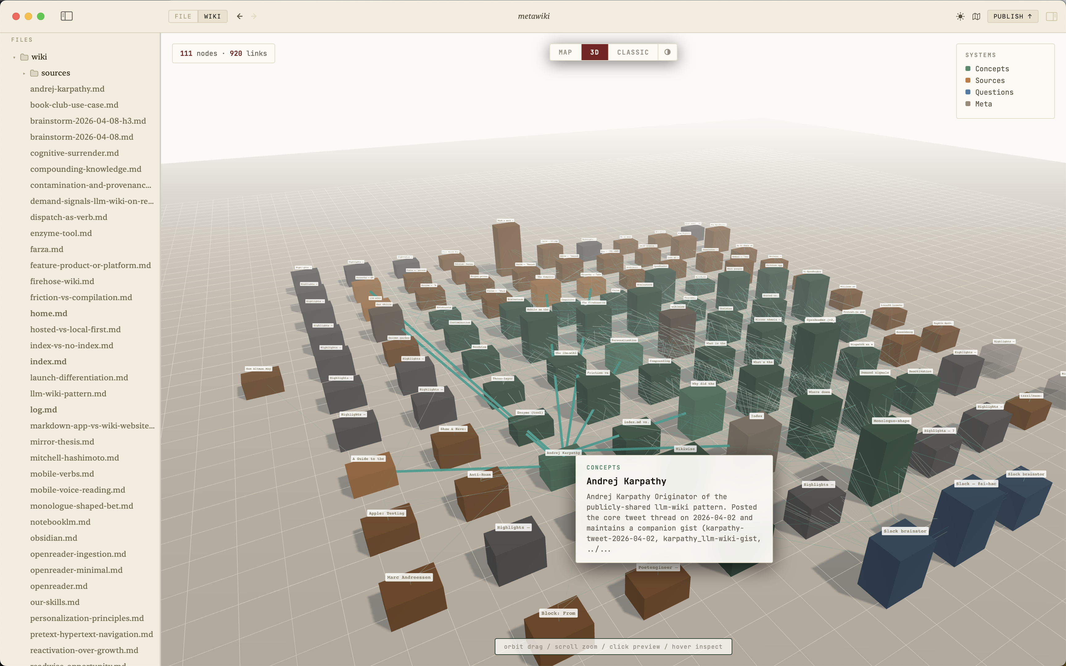
Task: Toggle the right-side panel layout icon
Action: (1052, 16)
